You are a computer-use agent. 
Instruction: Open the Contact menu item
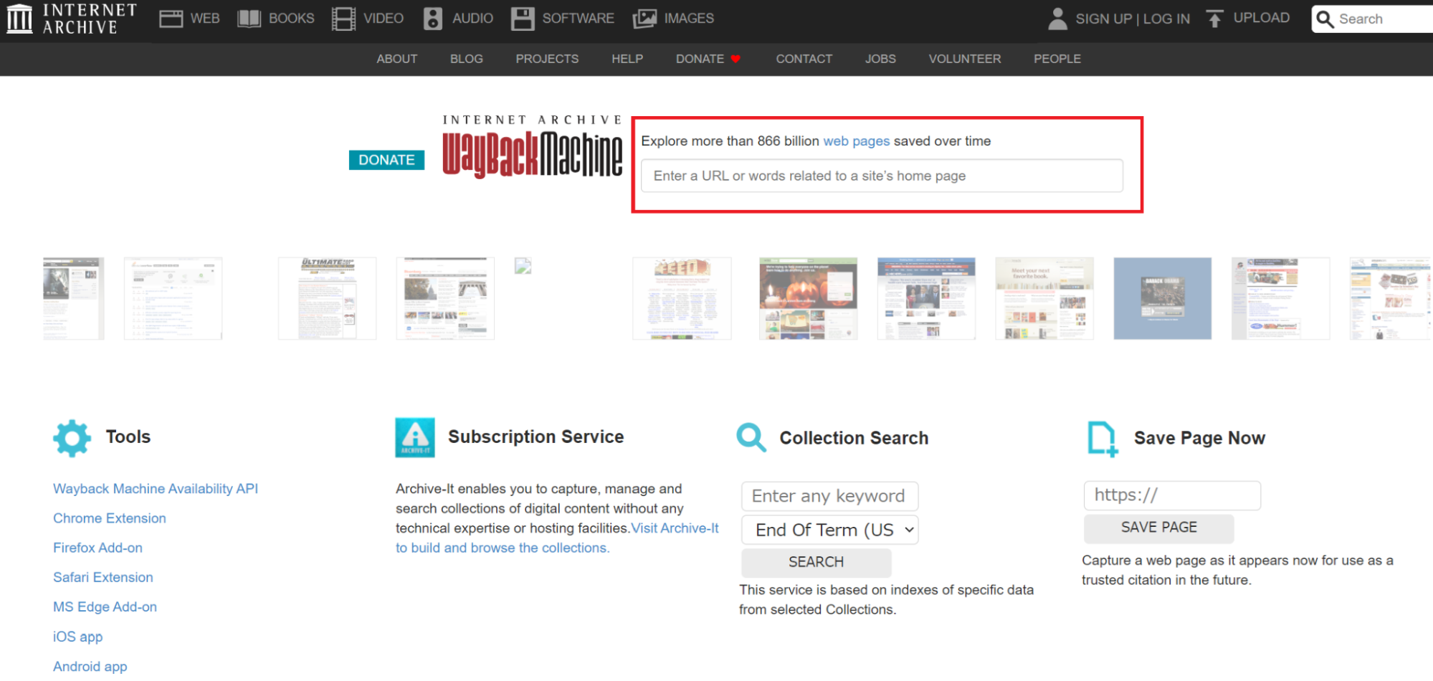click(x=804, y=59)
